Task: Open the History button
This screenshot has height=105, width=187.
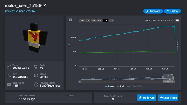Action: 172,11
